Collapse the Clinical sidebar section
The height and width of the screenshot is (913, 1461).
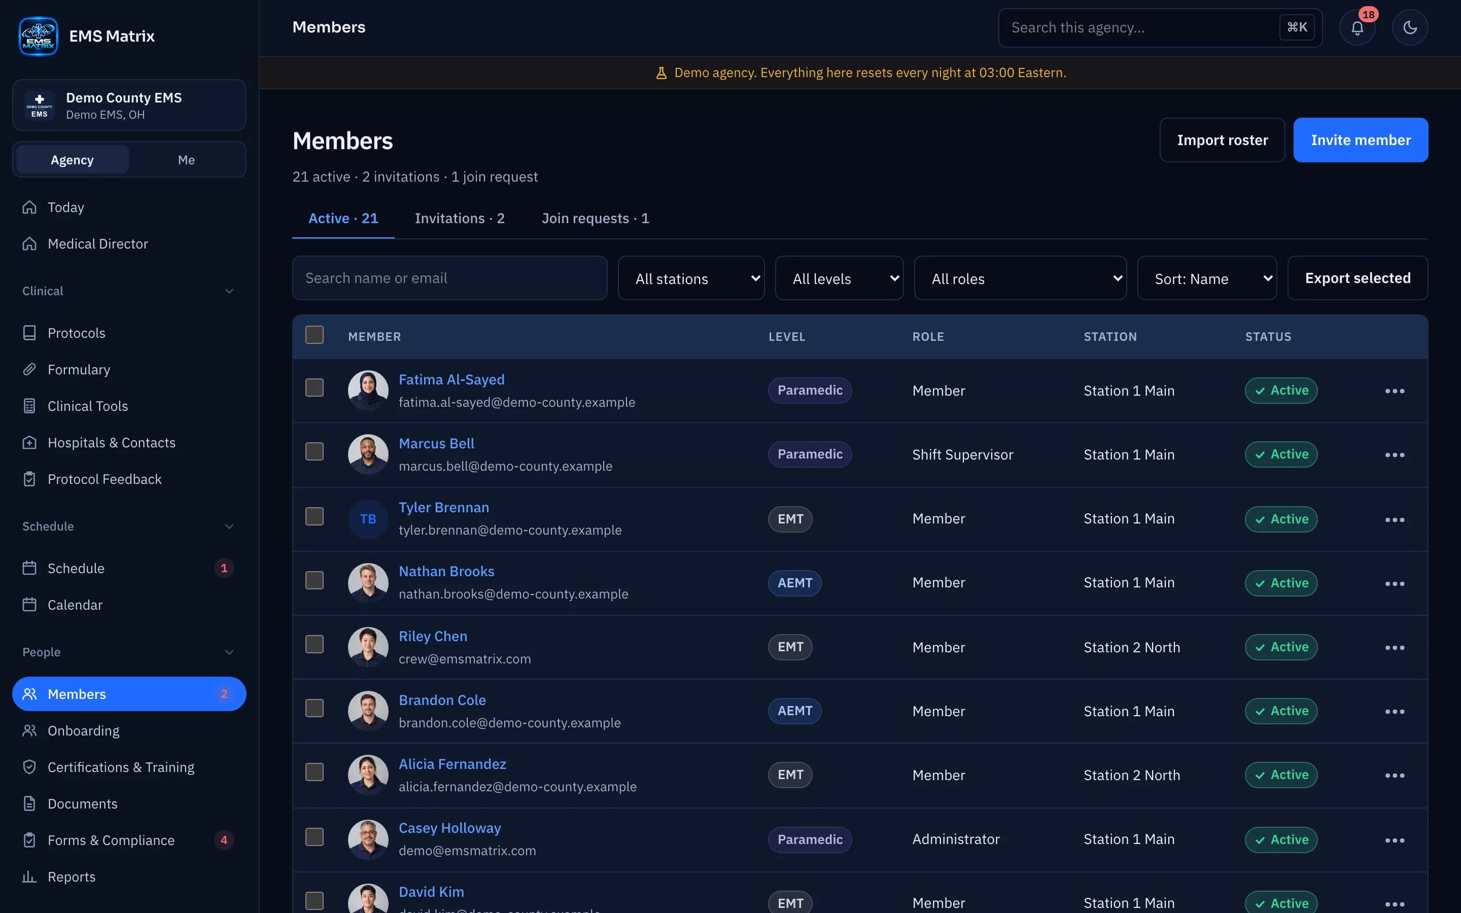129,291
